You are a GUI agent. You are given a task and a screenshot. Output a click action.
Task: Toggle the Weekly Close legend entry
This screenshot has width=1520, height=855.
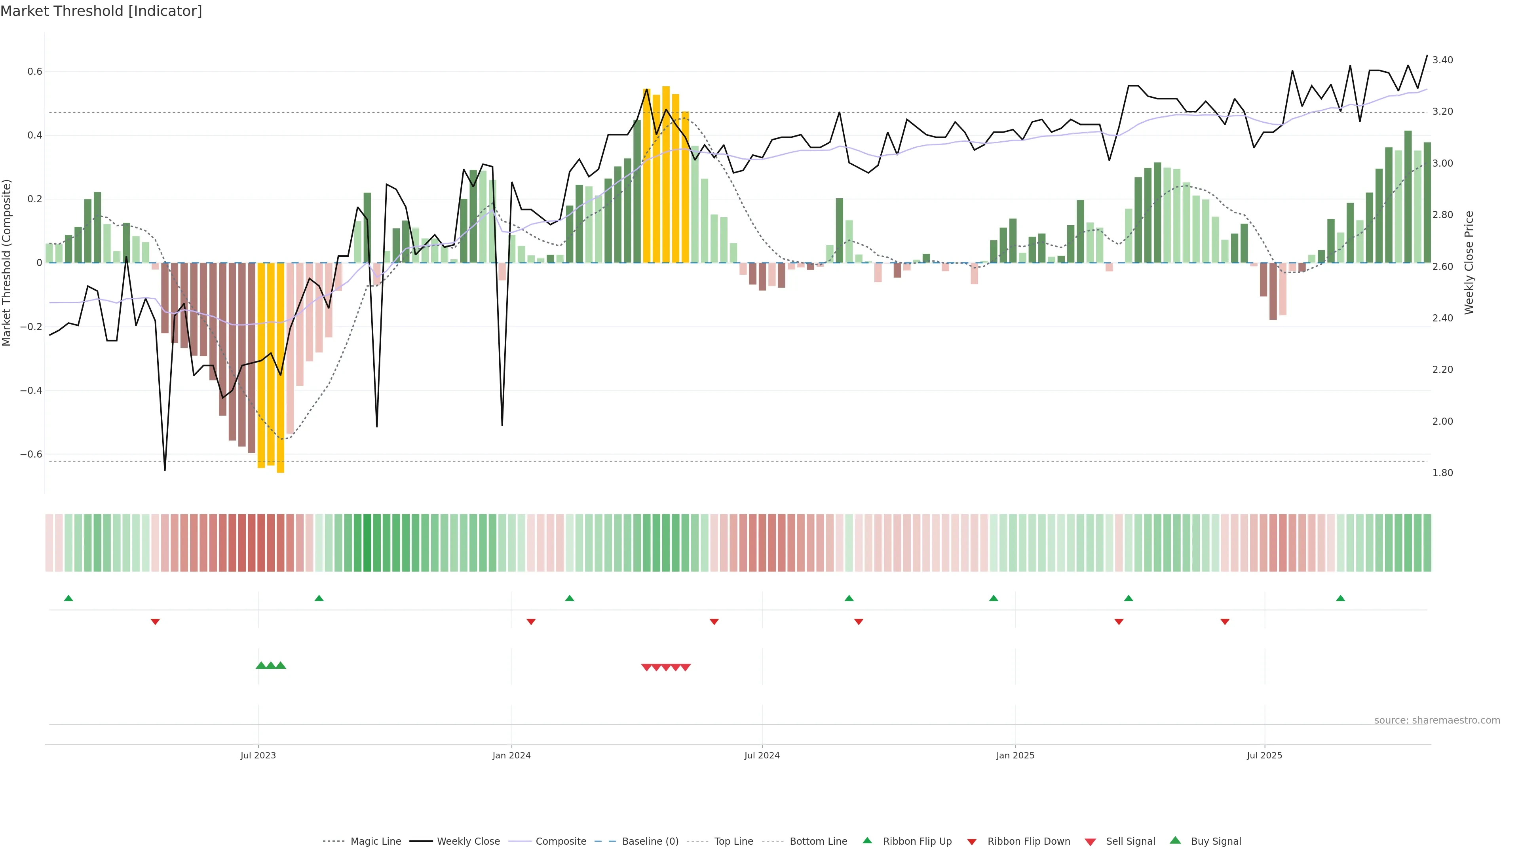point(468,842)
